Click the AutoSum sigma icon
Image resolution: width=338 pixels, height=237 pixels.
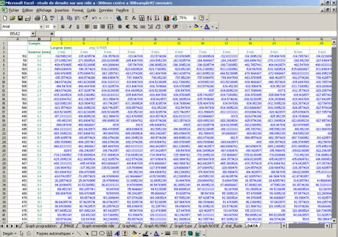(127, 18)
